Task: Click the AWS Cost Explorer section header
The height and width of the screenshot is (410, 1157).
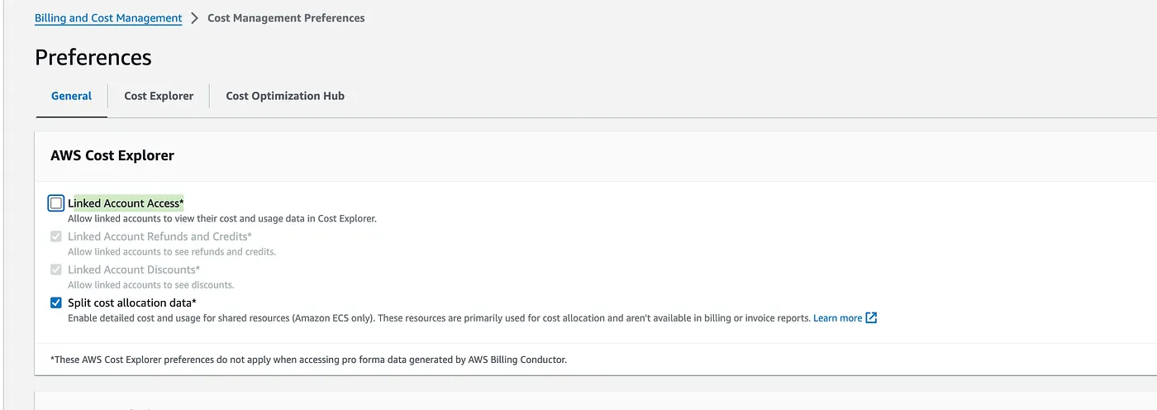Action: tap(112, 155)
